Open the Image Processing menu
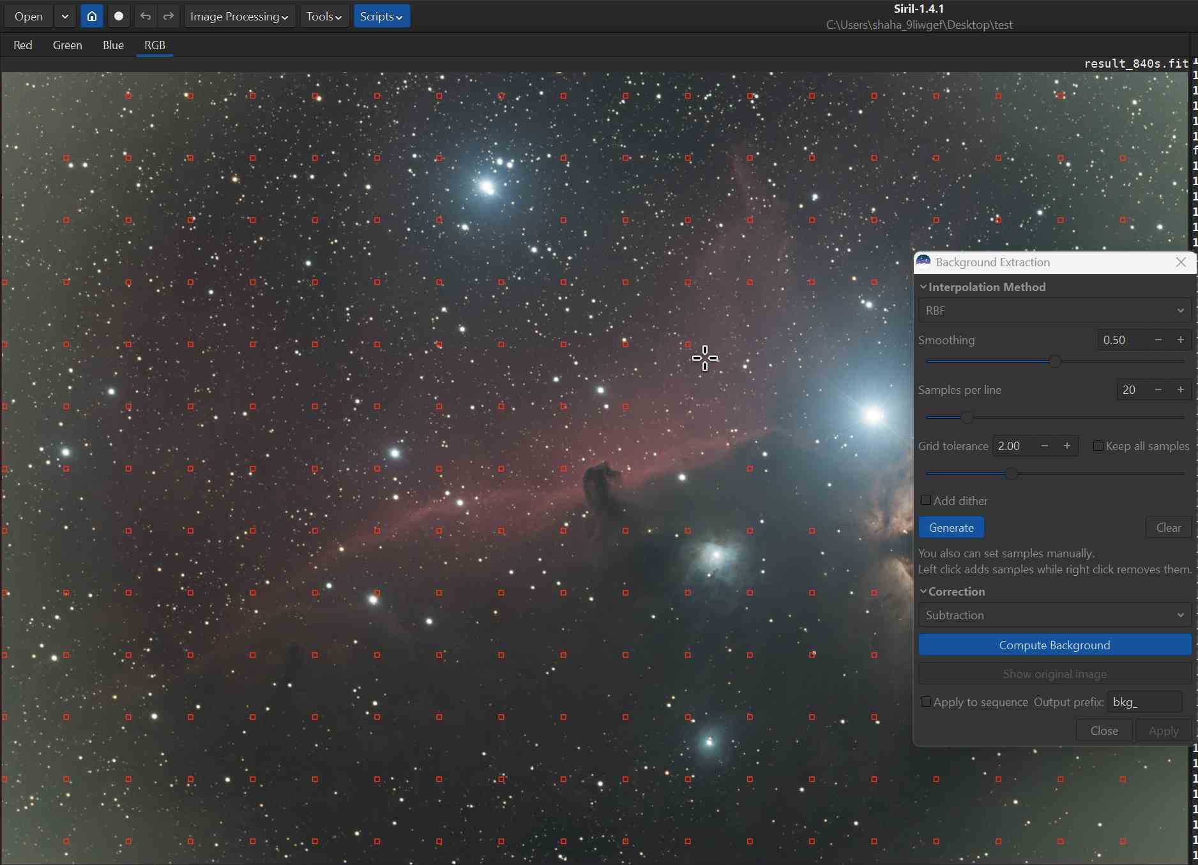 click(x=239, y=17)
